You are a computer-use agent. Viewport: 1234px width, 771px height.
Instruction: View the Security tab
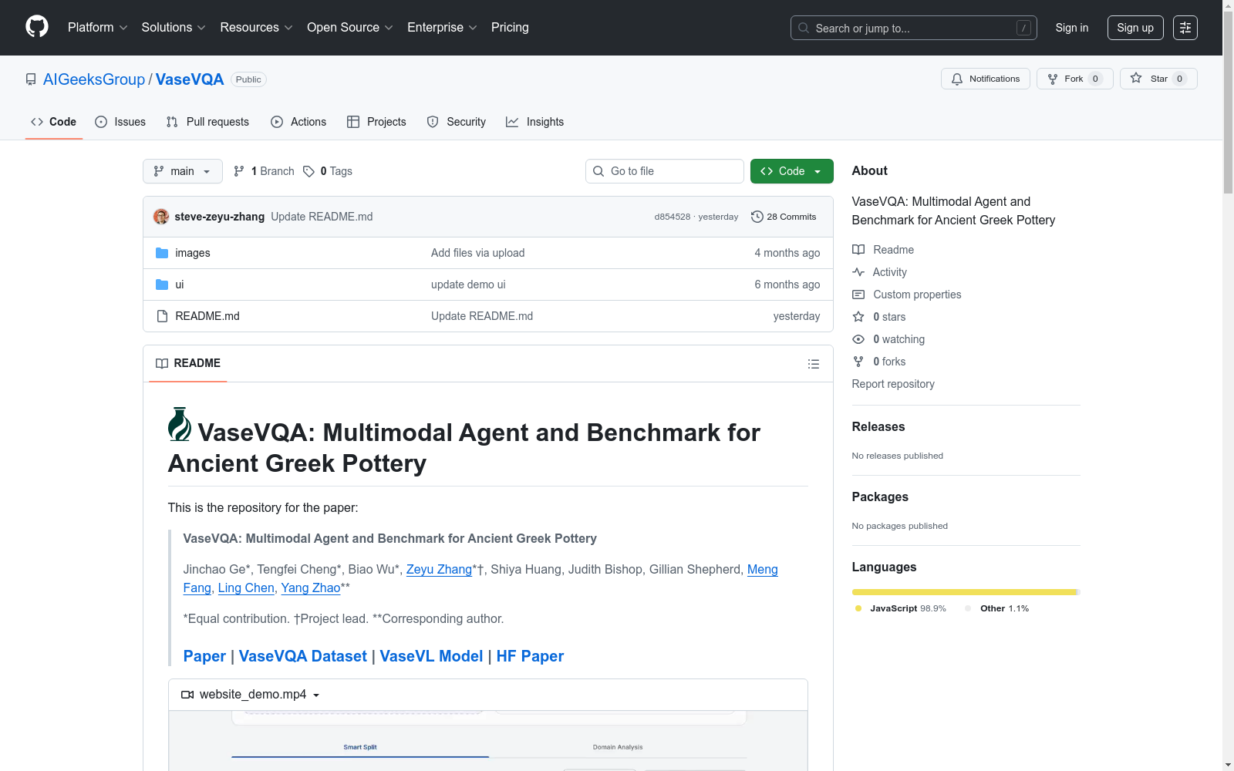point(457,122)
